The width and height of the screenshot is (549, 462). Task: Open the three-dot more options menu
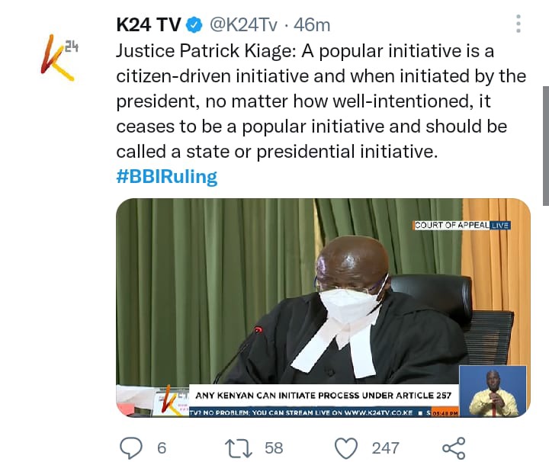[518, 24]
